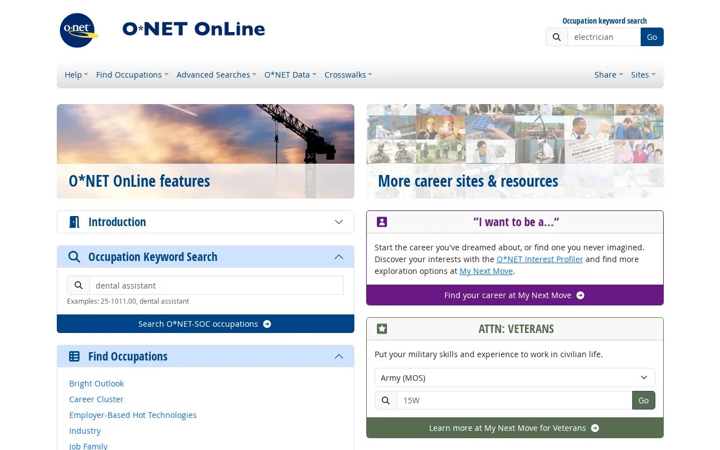
Task: Collapse the Occupation Keyword Search section
Action: pos(339,257)
